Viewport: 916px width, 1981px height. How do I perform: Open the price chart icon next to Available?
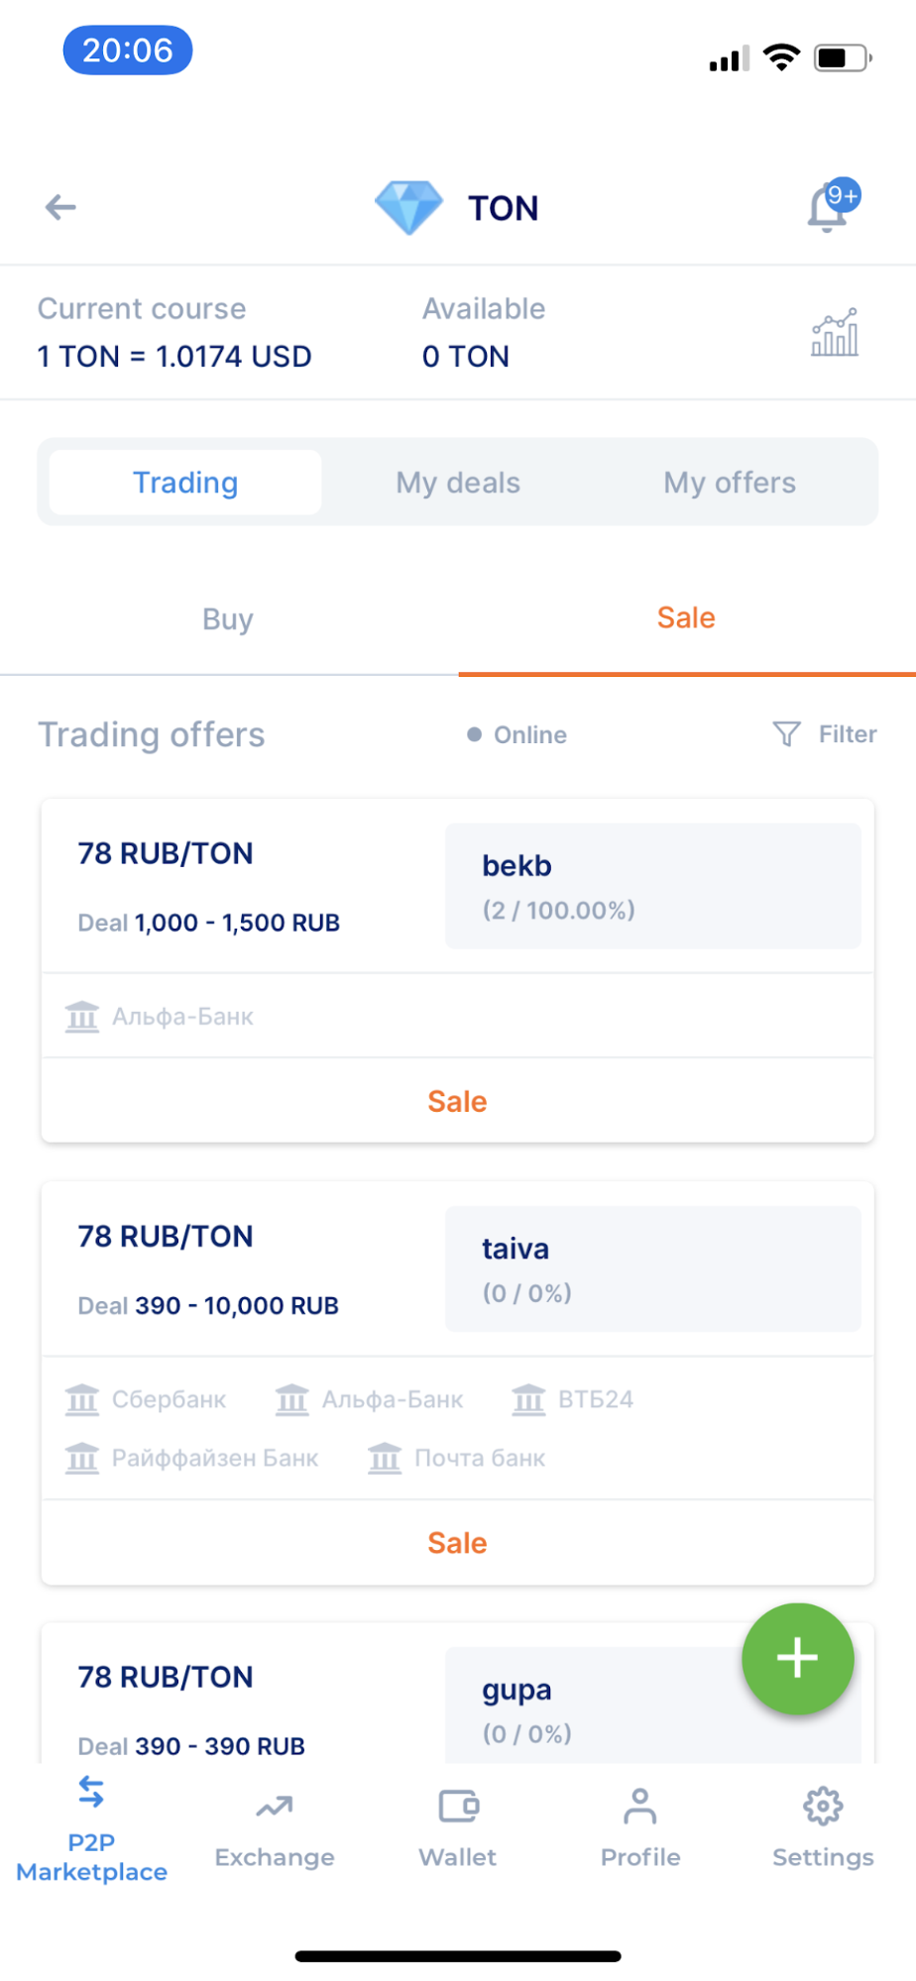tap(834, 332)
